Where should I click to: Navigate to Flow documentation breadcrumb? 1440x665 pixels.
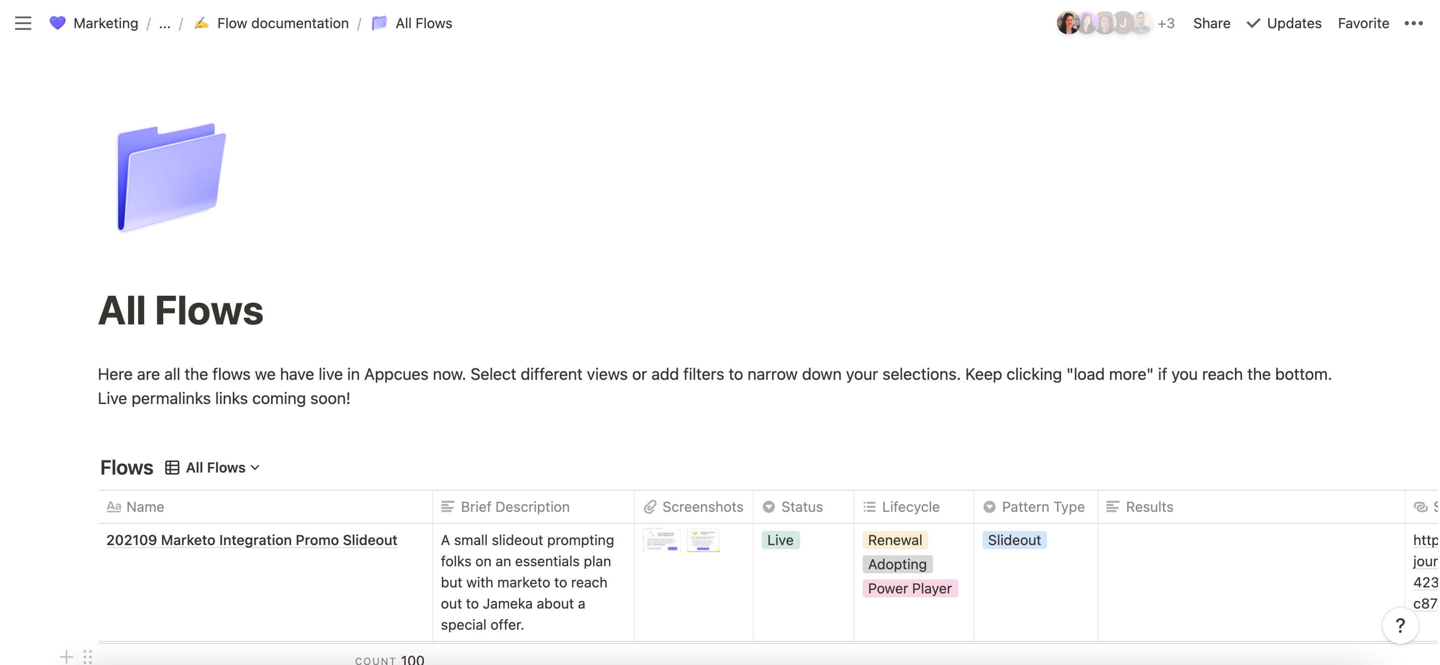coord(282,23)
